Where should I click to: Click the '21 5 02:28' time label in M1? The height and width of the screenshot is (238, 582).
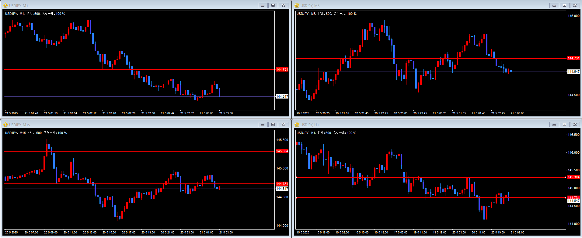(x=129, y=113)
